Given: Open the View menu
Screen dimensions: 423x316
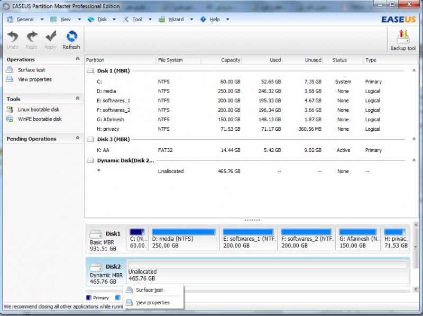Looking at the screenshot, I should pos(65,20).
